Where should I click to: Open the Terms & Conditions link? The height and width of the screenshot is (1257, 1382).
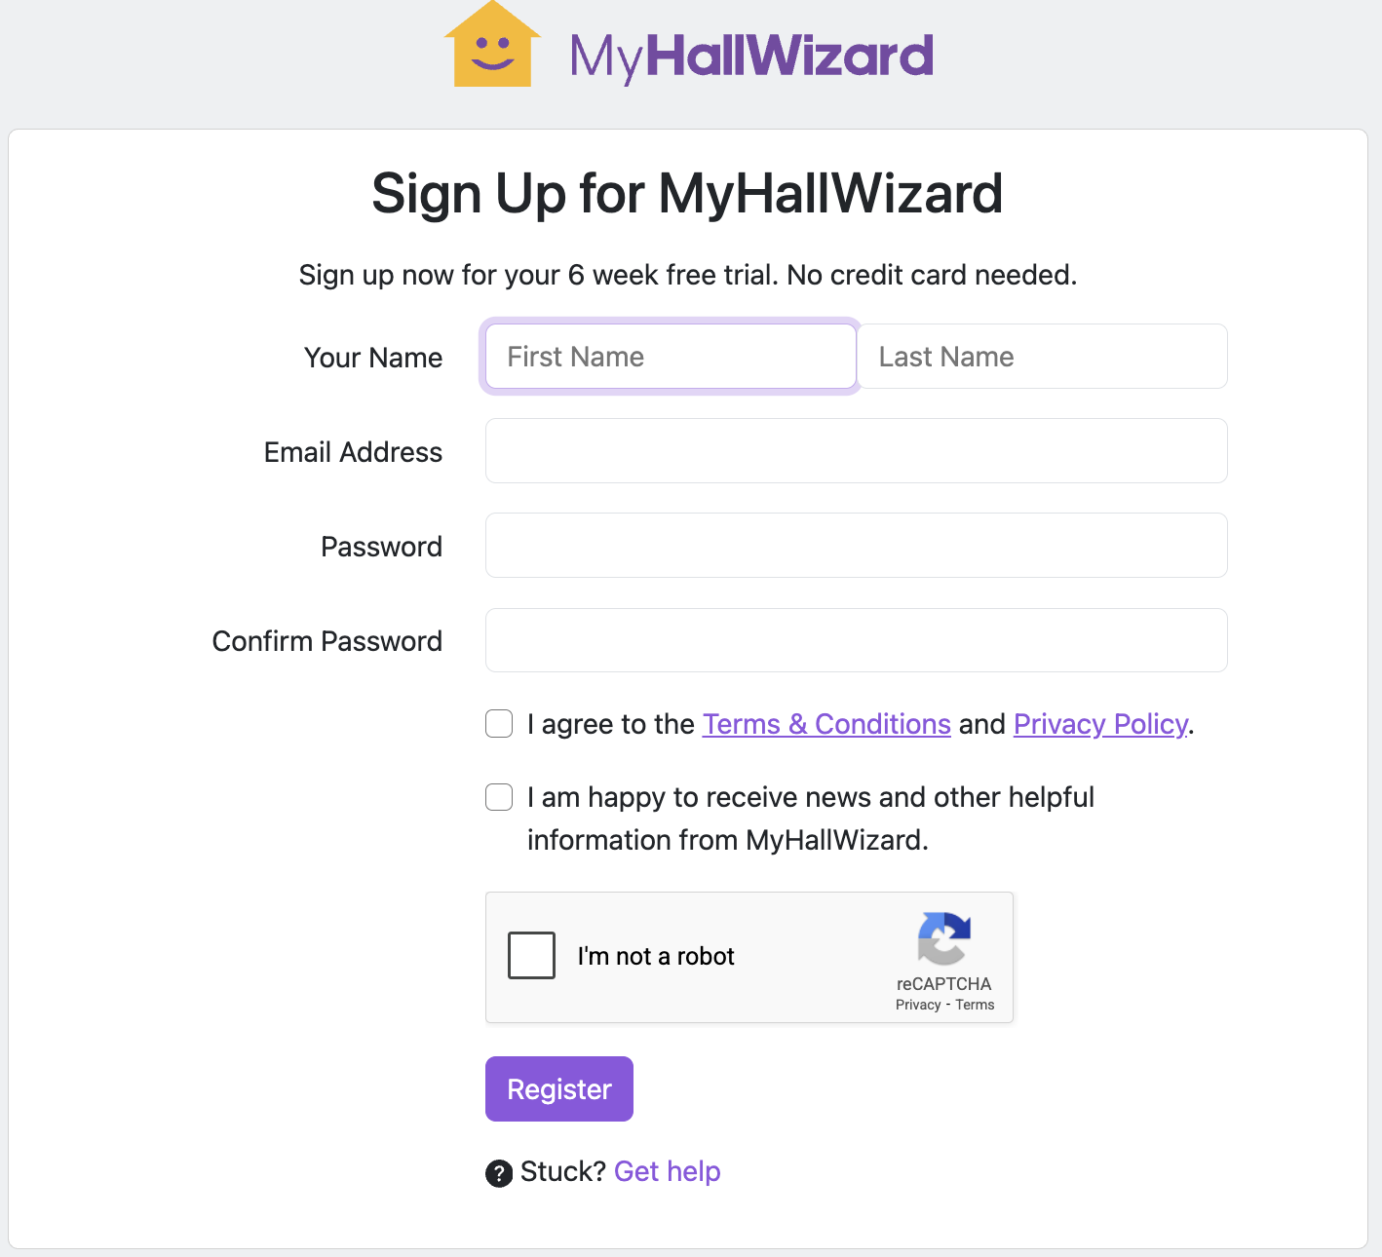tap(826, 724)
